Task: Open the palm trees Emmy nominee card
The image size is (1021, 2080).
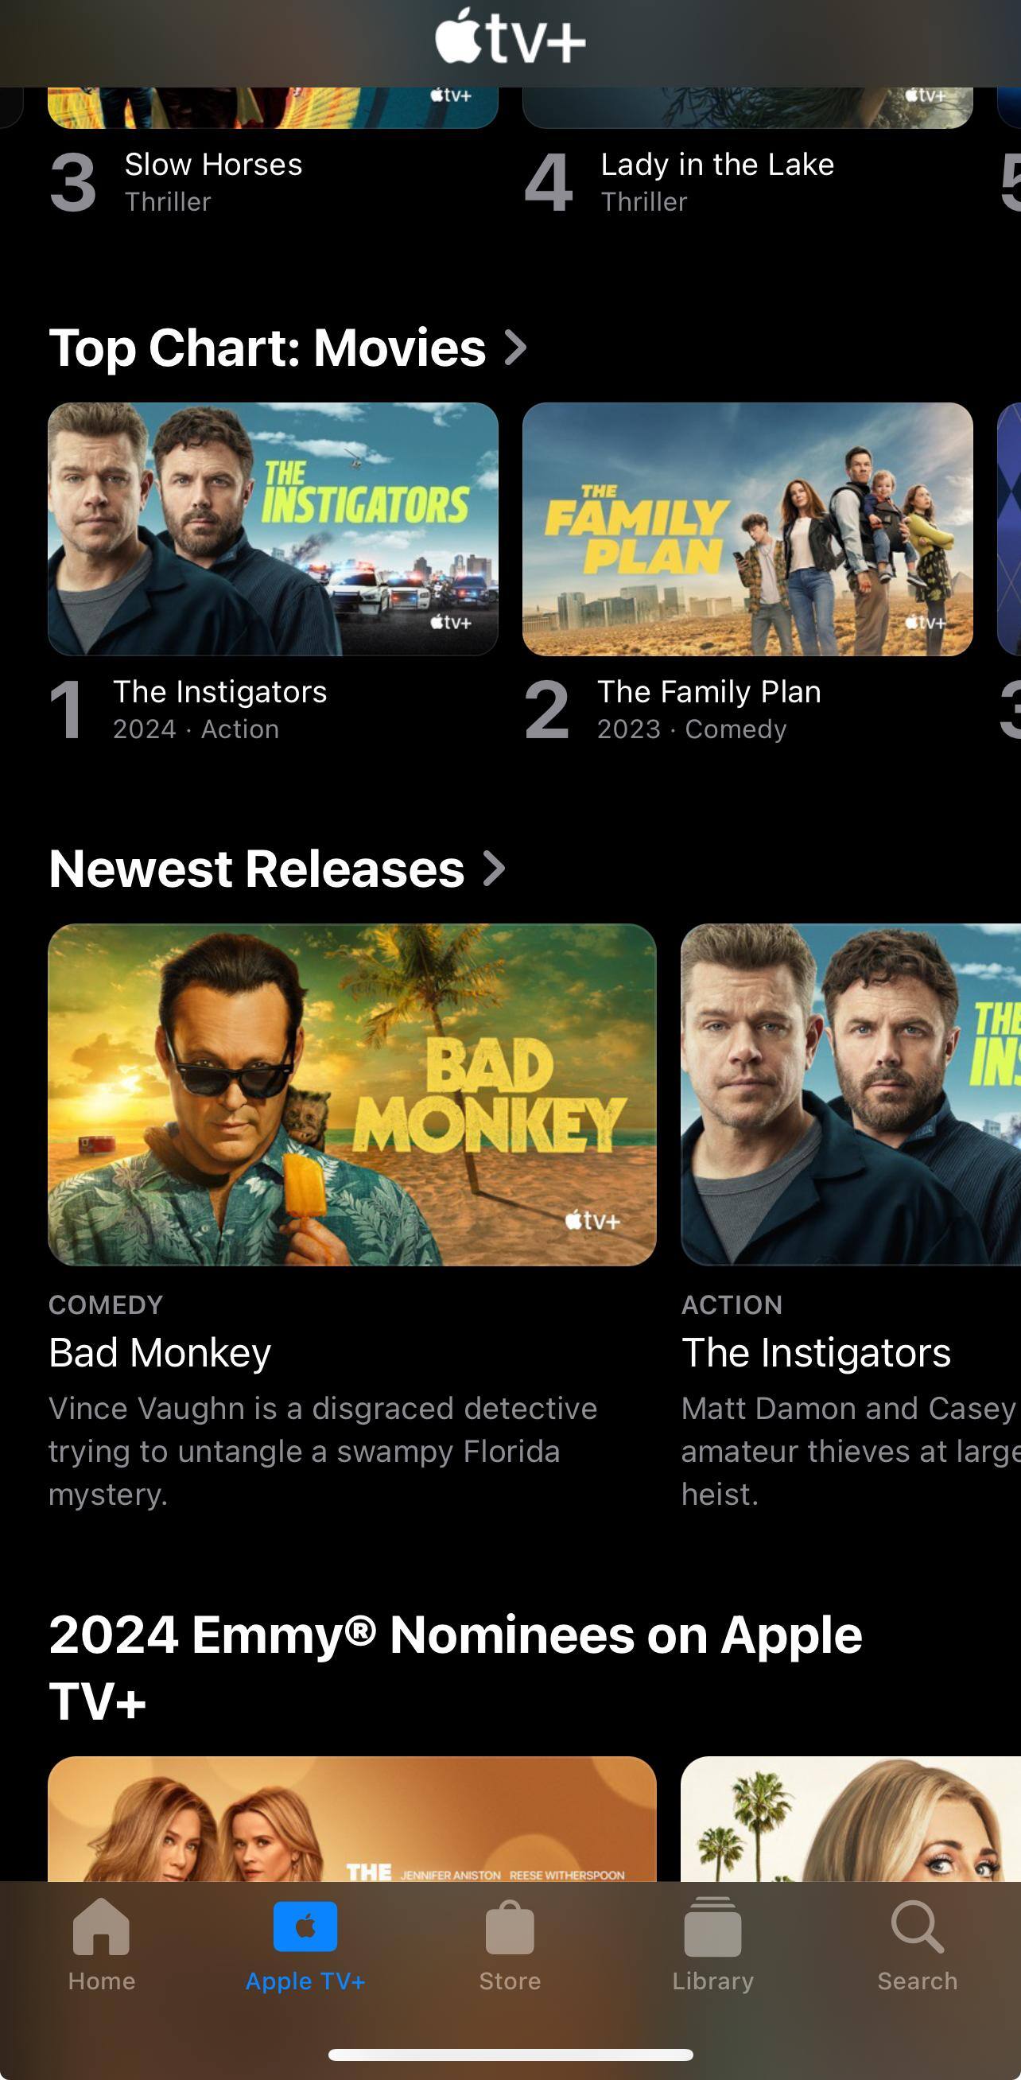Action: (x=851, y=1818)
